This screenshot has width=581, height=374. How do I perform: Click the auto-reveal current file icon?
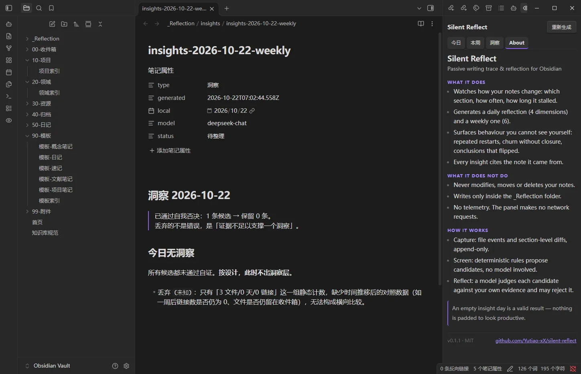88,24
